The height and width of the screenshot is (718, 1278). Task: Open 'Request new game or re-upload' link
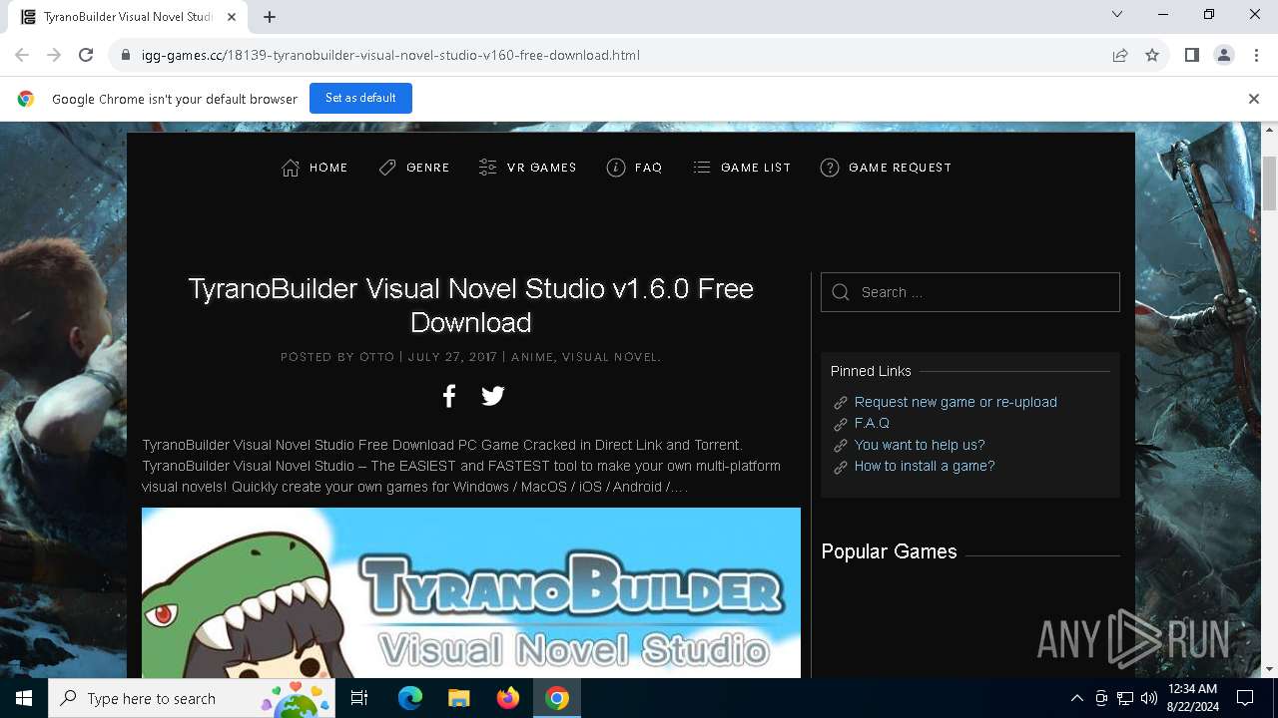[956, 402]
